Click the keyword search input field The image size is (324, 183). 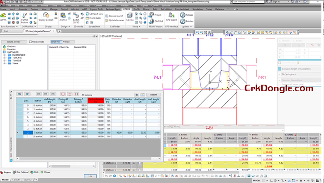(248, 2)
